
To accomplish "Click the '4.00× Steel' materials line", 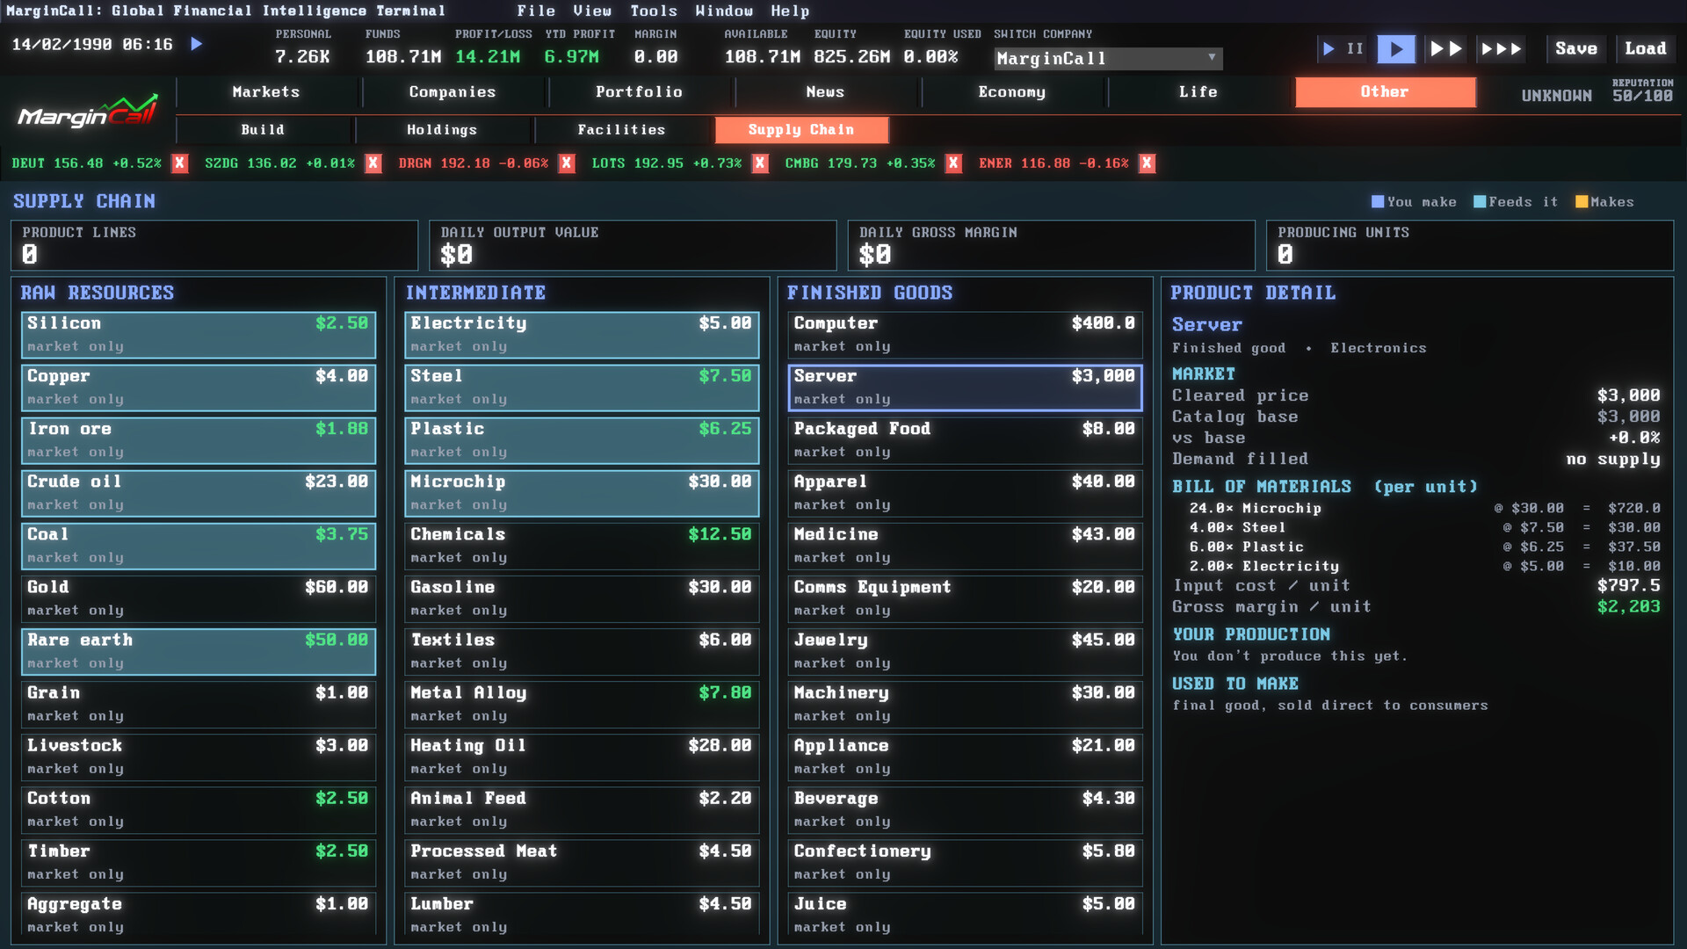I will [1424, 527].
